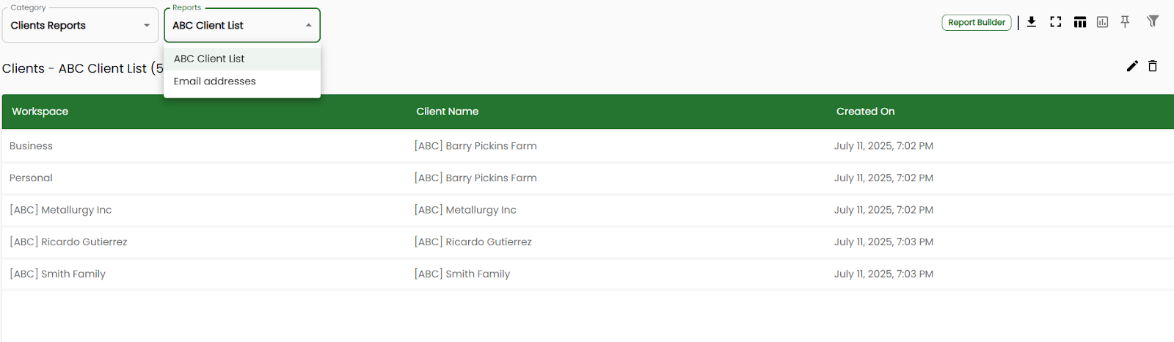Select Workspace cell [ABC] Metallurgy Inc
1174x342 pixels.
(x=61, y=210)
